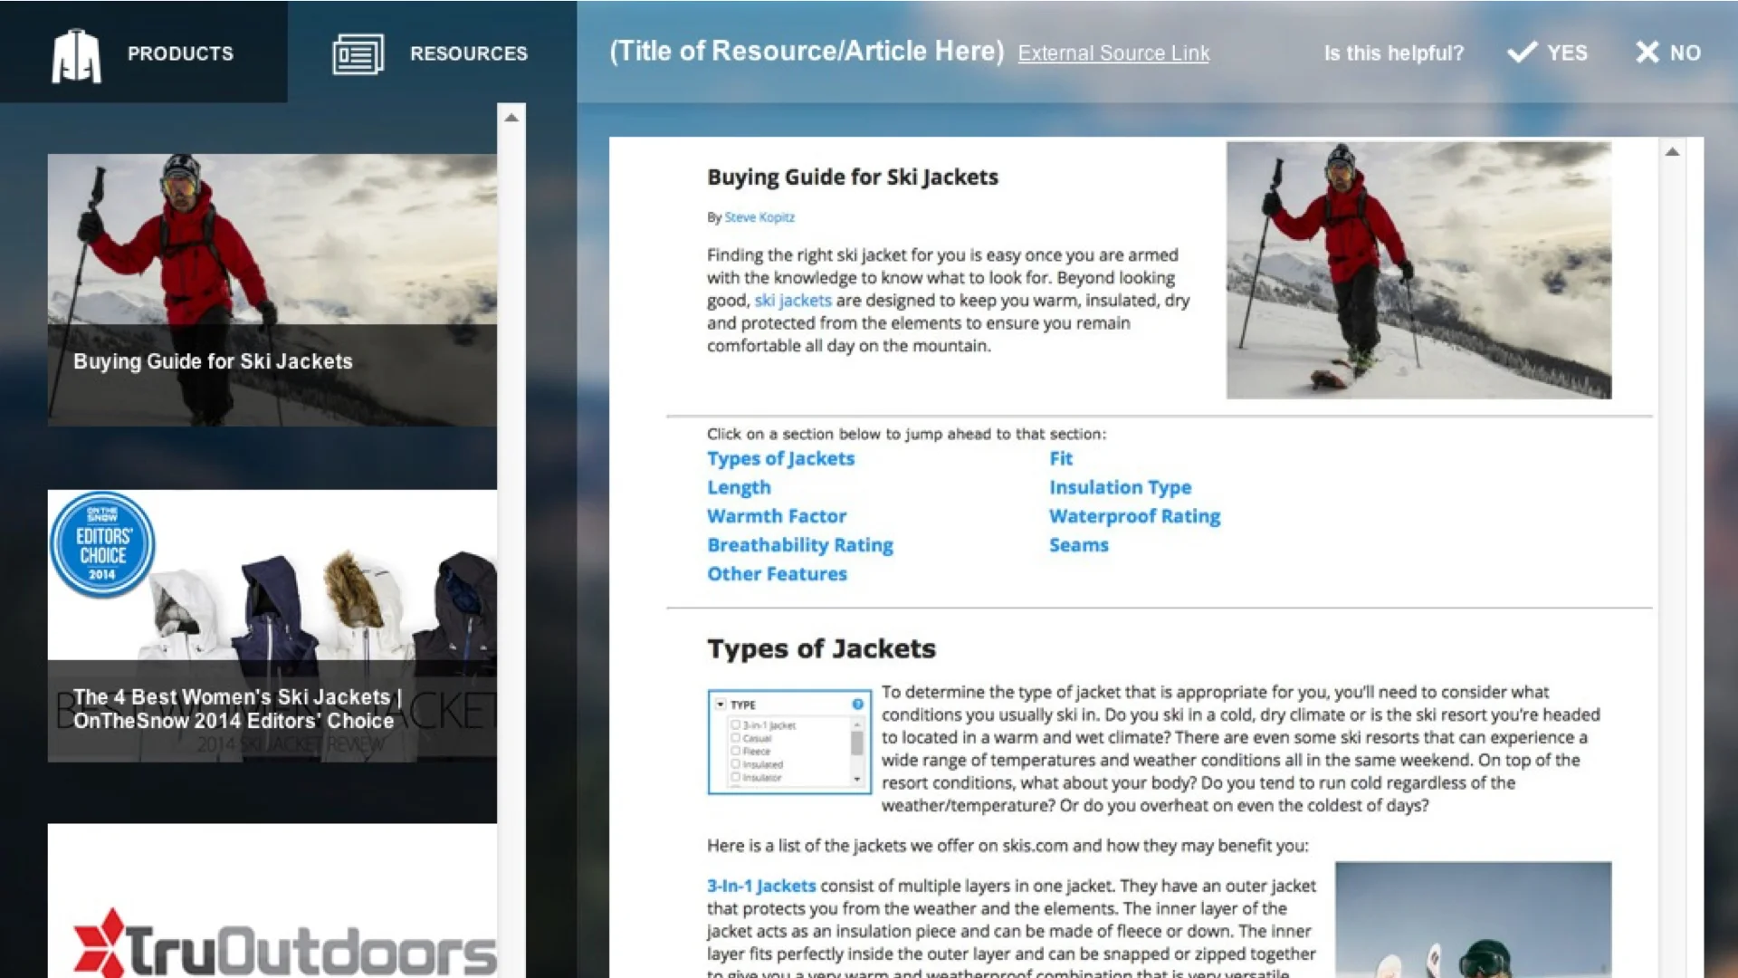Click the Type list scroll-up arrow

[857, 725]
